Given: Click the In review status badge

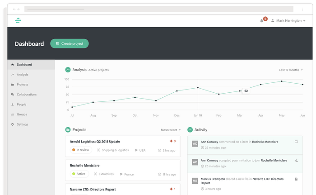Looking at the screenshot, I should point(81,150).
